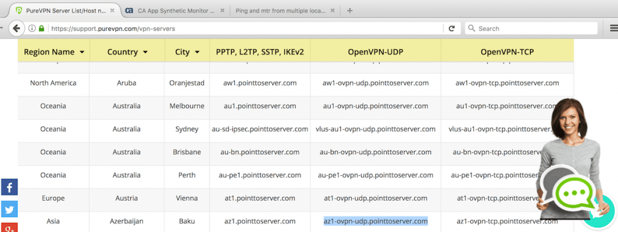Click highlighted az1-ovpn-udp.pointtoserver.com hostname
Viewport: 618px width, 232px height.
(x=375, y=221)
